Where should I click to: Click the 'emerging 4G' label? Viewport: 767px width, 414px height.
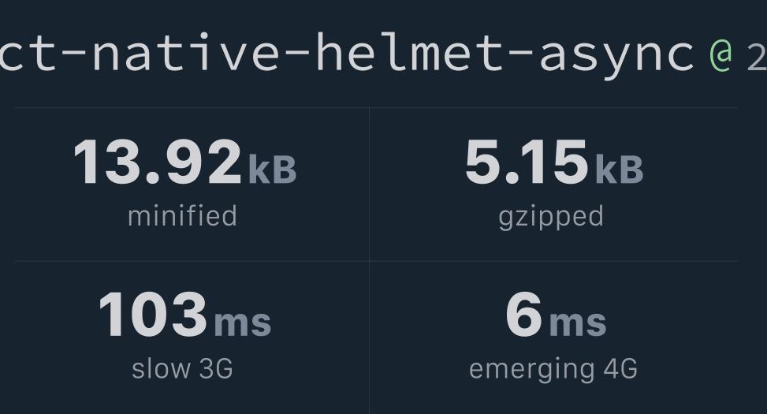[553, 371]
